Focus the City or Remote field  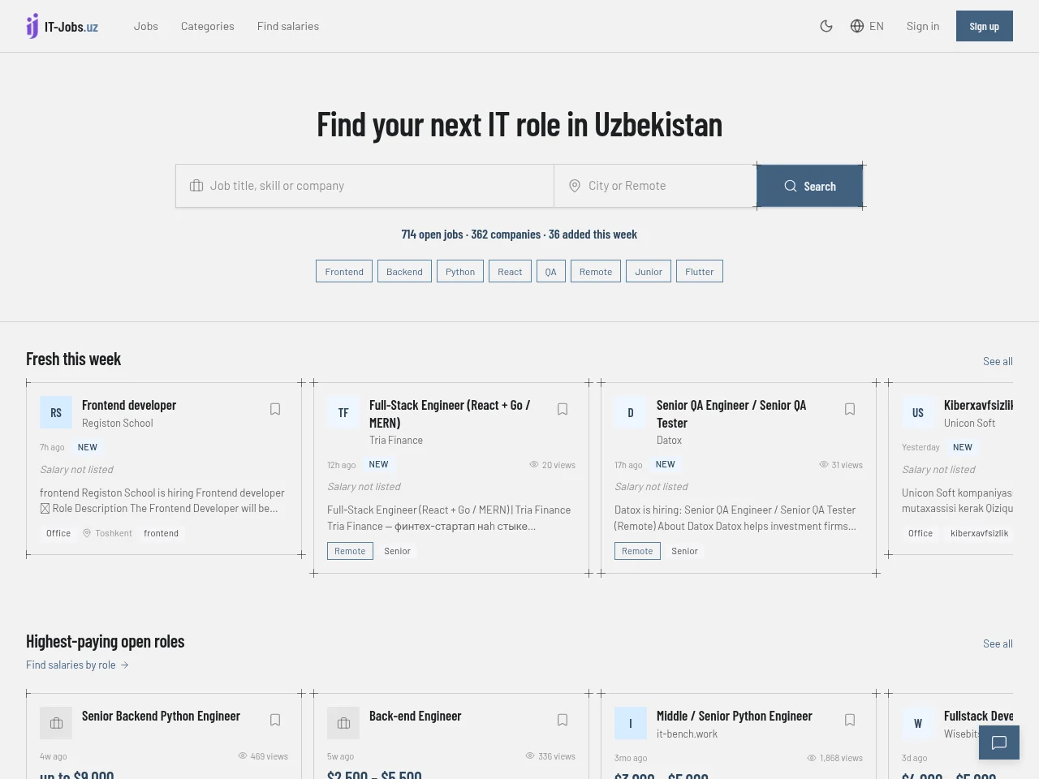click(x=656, y=186)
